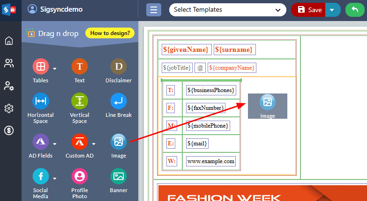The image size is (367, 201).
Task: Pick the Text element icon
Action: [x=79, y=67]
